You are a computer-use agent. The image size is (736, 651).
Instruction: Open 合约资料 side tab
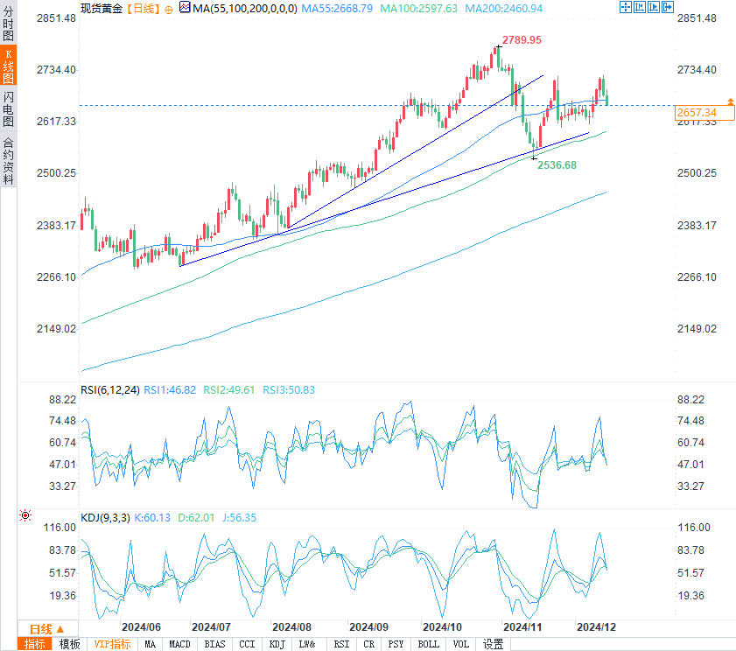pos(9,160)
